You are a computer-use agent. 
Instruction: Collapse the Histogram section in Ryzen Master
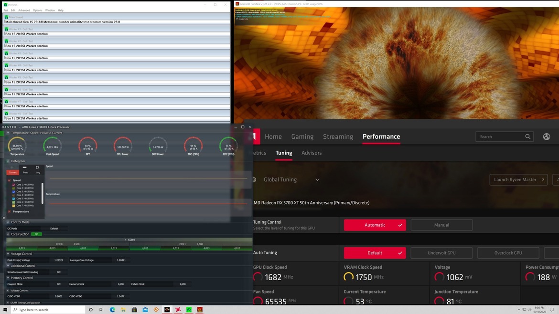[8, 161]
